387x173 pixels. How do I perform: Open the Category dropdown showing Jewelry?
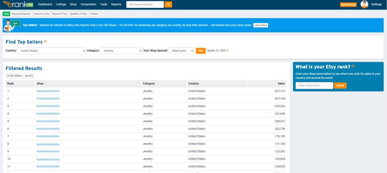pyautogui.click(x=121, y=51)
